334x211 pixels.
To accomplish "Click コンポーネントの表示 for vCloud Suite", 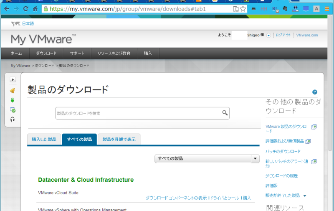I will (x=187, y=198).
